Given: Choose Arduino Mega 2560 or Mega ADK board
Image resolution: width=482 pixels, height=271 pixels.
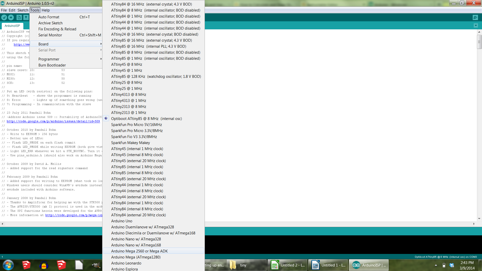Looking at the screenshot, I should 139,251.
